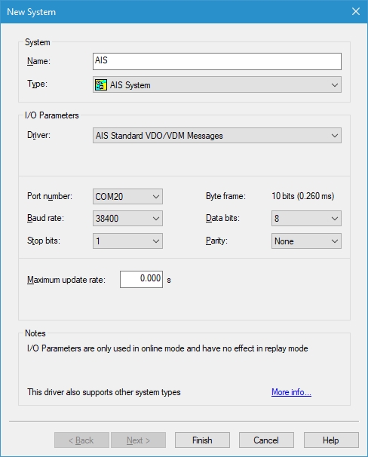Click the disabled Next button

coord(139,440)
